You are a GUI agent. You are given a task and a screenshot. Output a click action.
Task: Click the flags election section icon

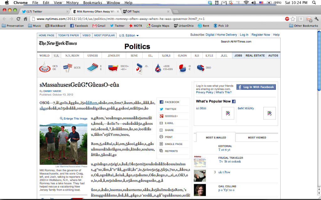point(68,68)
